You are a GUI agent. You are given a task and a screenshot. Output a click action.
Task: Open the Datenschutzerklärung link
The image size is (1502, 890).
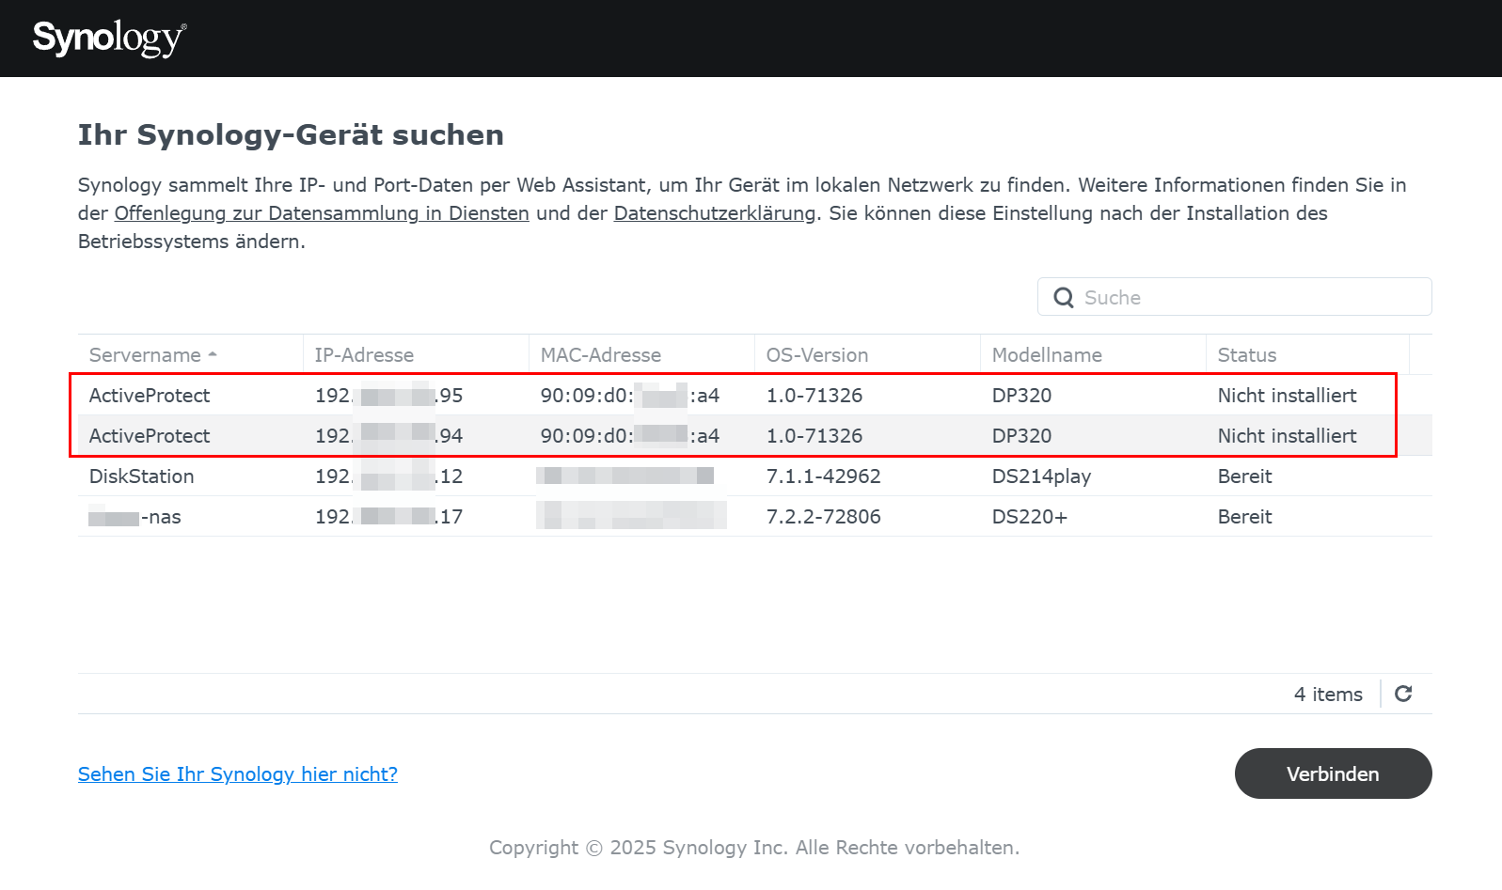pos(715,213)
